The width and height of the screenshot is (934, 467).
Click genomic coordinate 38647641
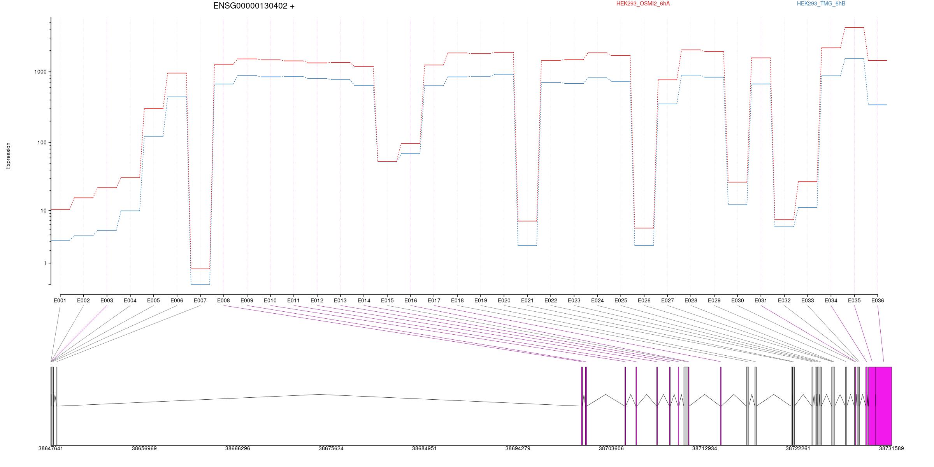tap(51, 449)
